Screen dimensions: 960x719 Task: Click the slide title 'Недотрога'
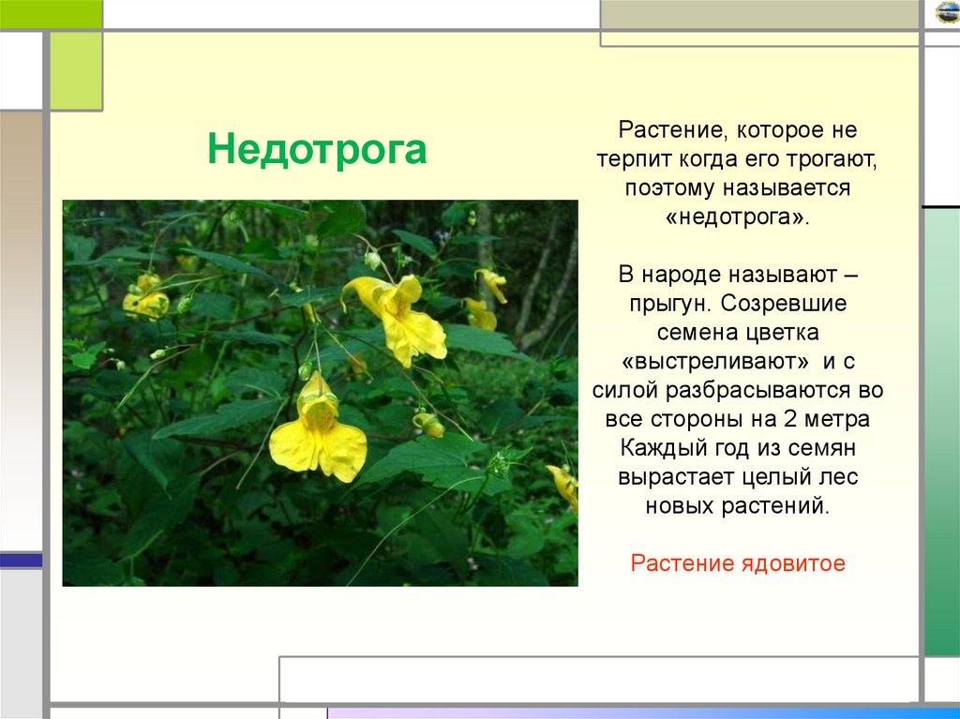click(x=317, y=149)
